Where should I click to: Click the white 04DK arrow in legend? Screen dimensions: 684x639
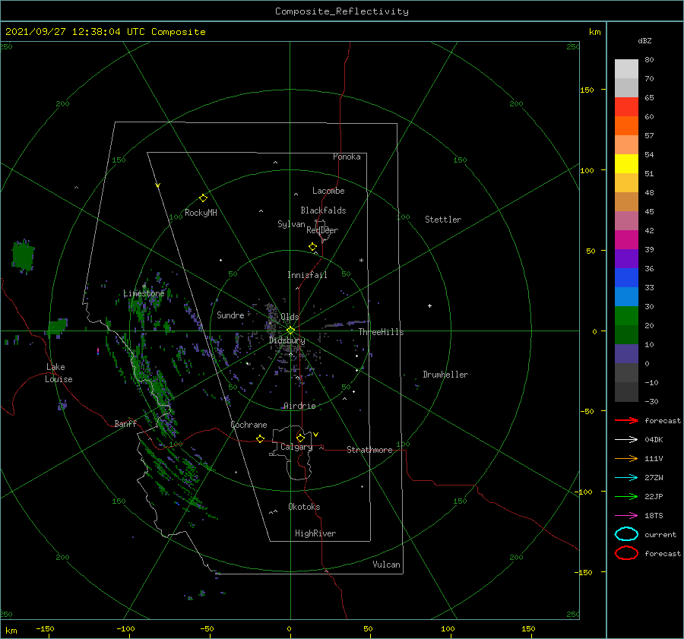click(626, 440)
